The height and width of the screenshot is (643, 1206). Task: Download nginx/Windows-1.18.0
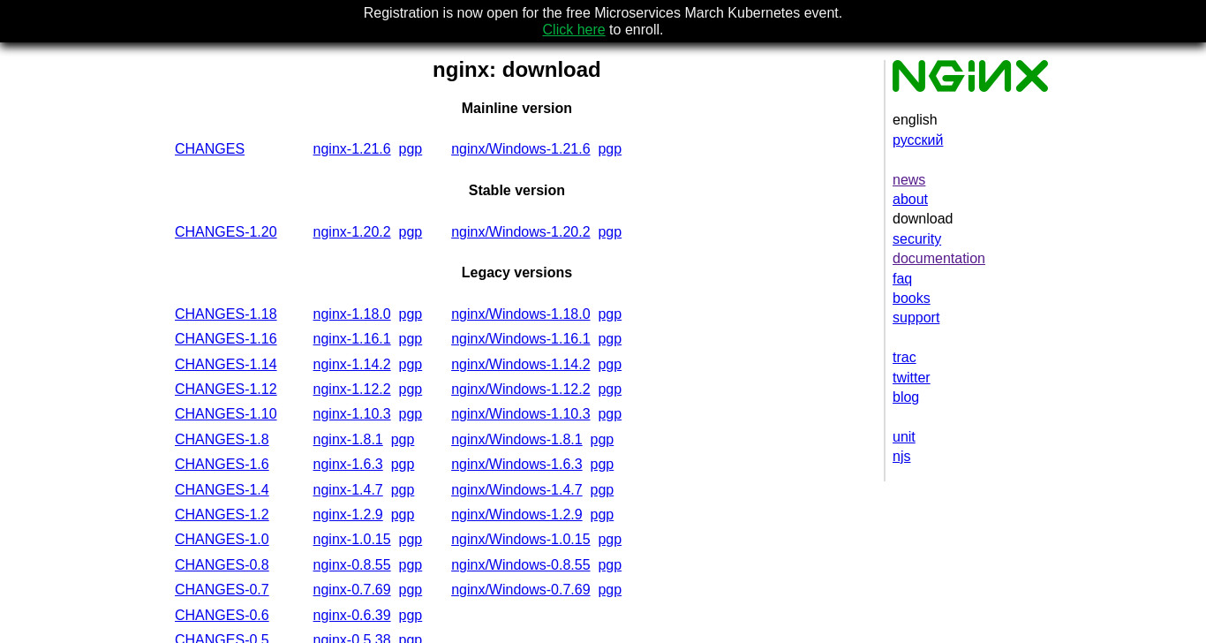click(x=521, y=314)
